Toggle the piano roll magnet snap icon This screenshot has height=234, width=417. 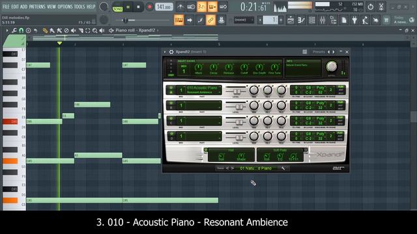point(21,31)
